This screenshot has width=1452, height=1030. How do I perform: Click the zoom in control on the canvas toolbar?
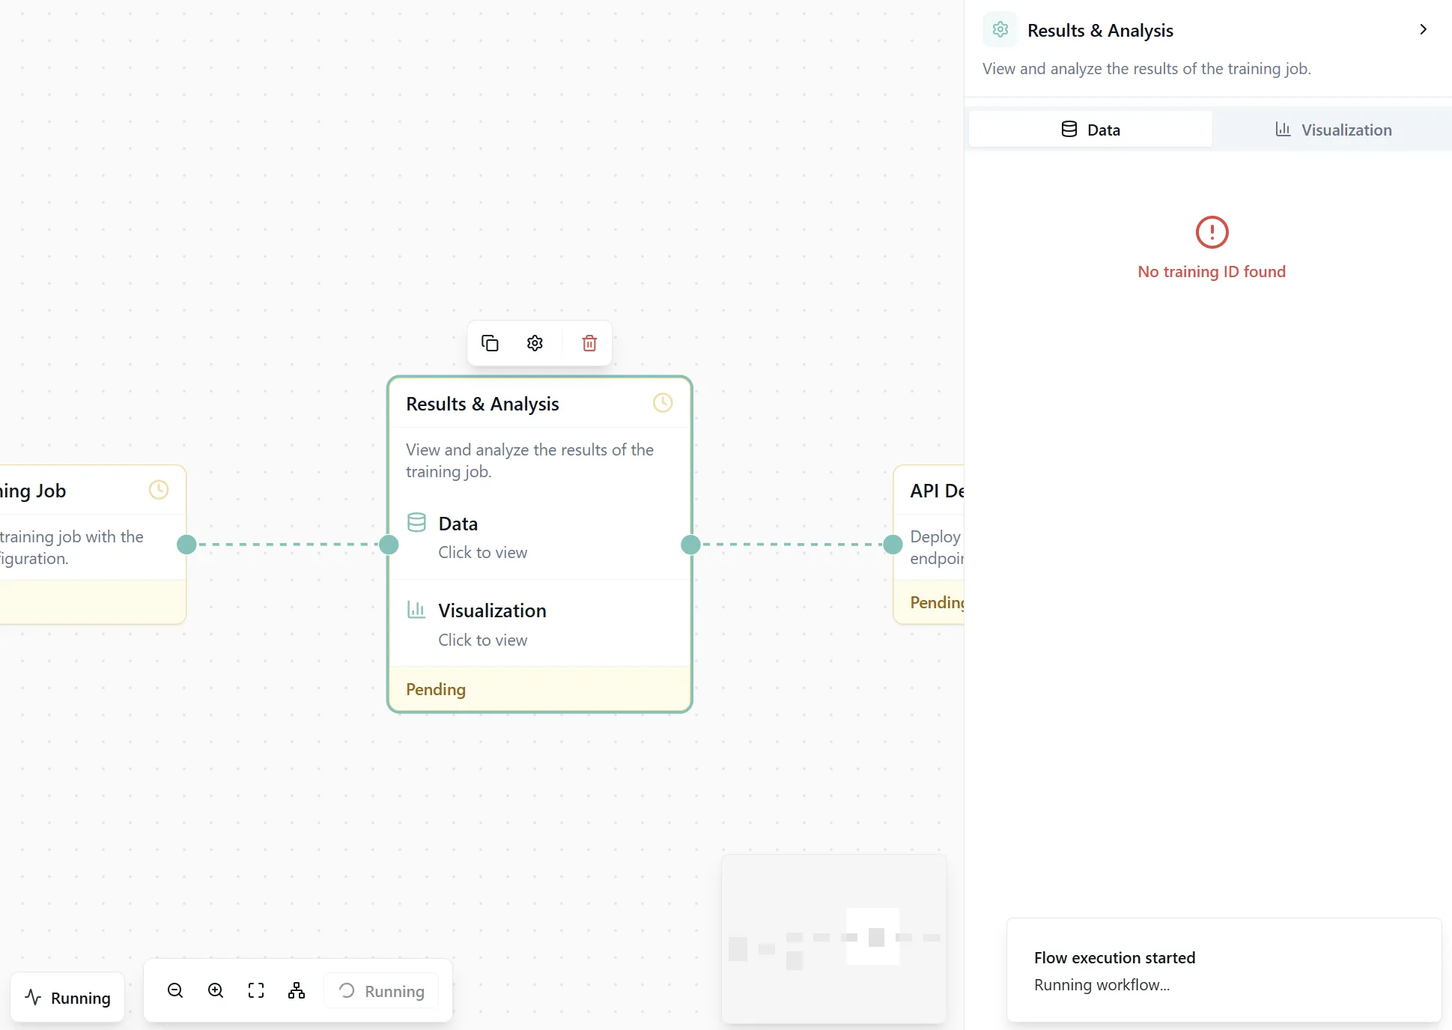pyautogui.click(x=215, y=990)
